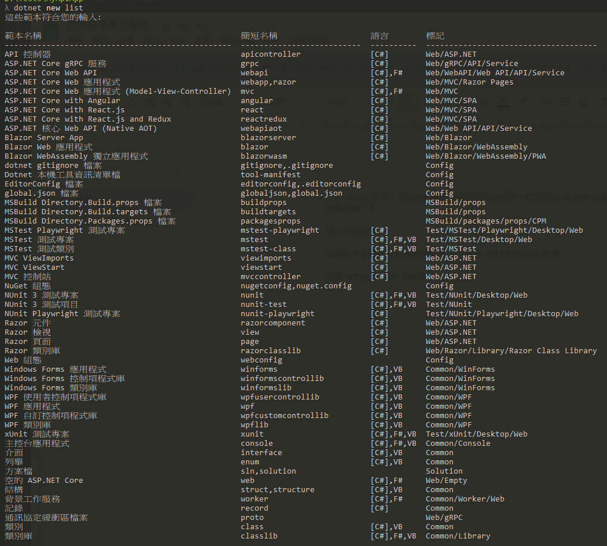The image size is (607, 546).
Task: Click 'nunit-playwright' short name
Action: pyautogui.click(x=278, y=314)
